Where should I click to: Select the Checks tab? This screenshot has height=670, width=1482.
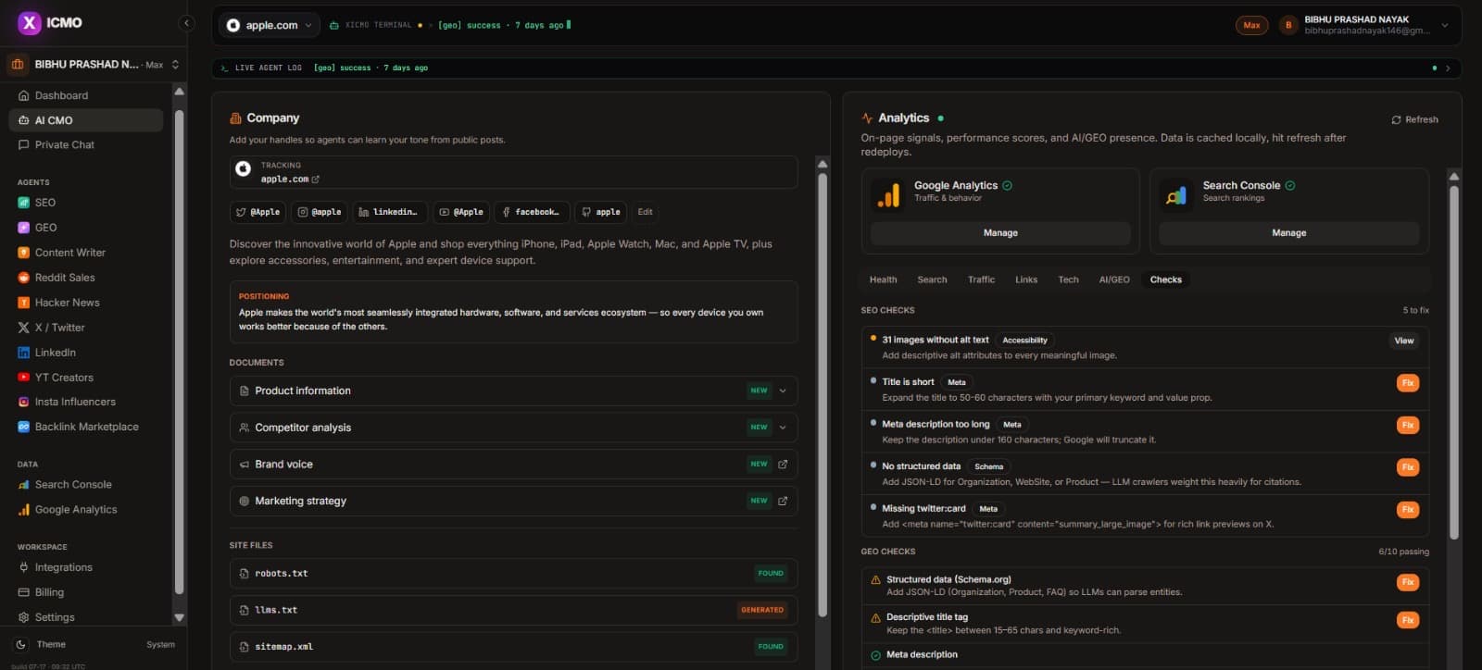click(1166, 279)
